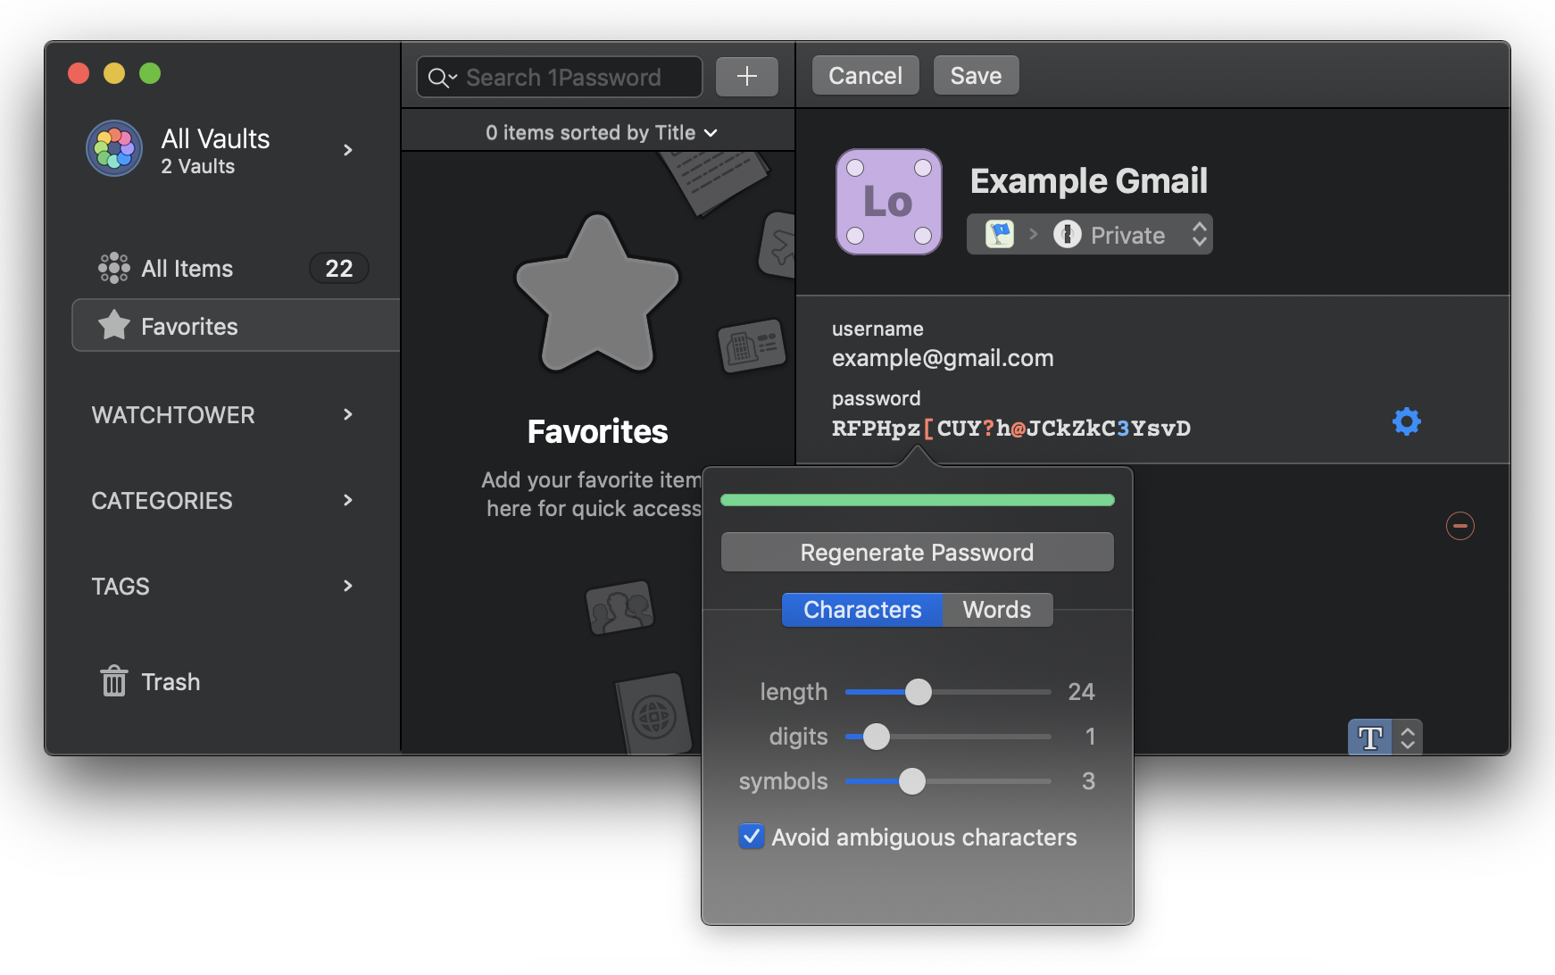Click the All Items count badge 22

click(x=339, y=268)
